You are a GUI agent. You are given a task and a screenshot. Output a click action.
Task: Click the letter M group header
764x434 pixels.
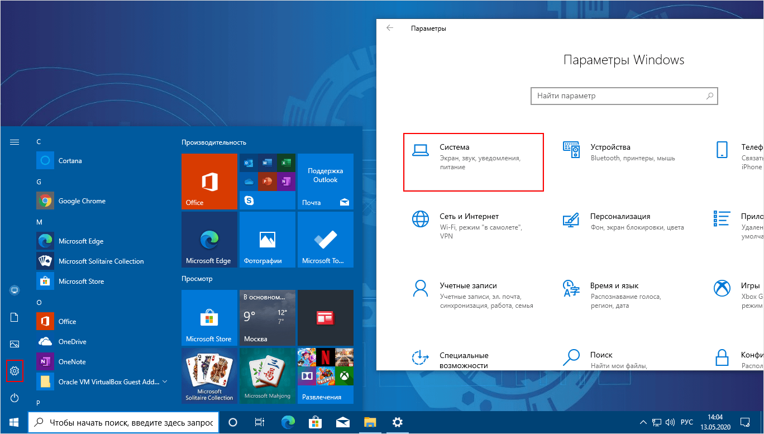click(39, 222)
